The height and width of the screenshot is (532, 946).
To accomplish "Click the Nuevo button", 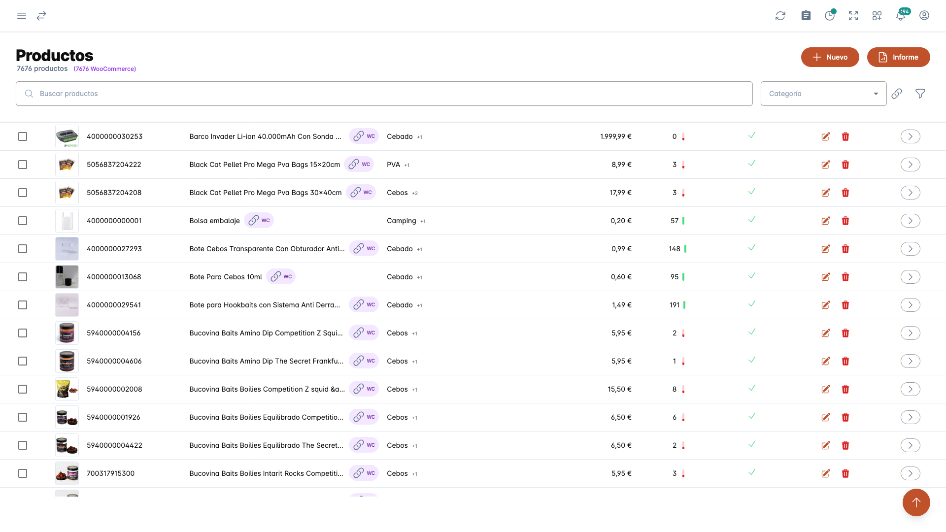I will [x=830, y=57].
